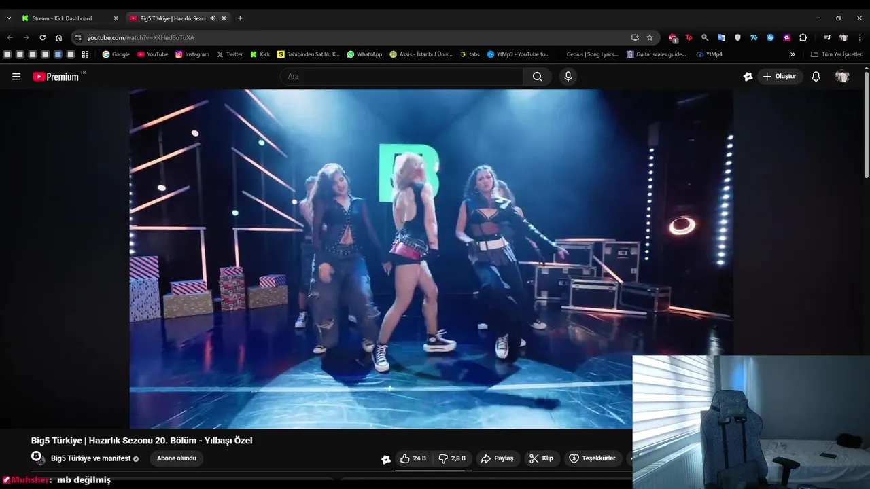The width and height of the screenshot is (870, 489).
Task: Open the Google Translate extension icon
Action: 721,37
